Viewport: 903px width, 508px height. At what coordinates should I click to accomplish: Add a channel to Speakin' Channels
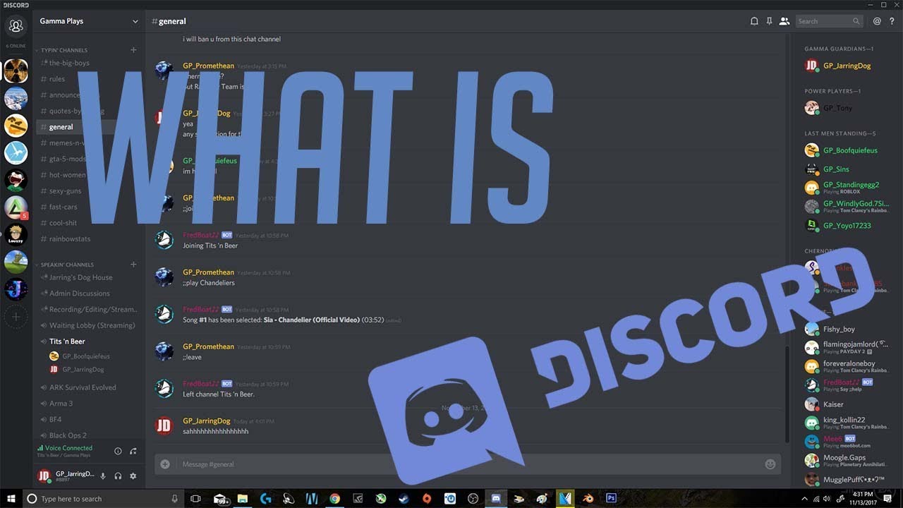[133, 265]
